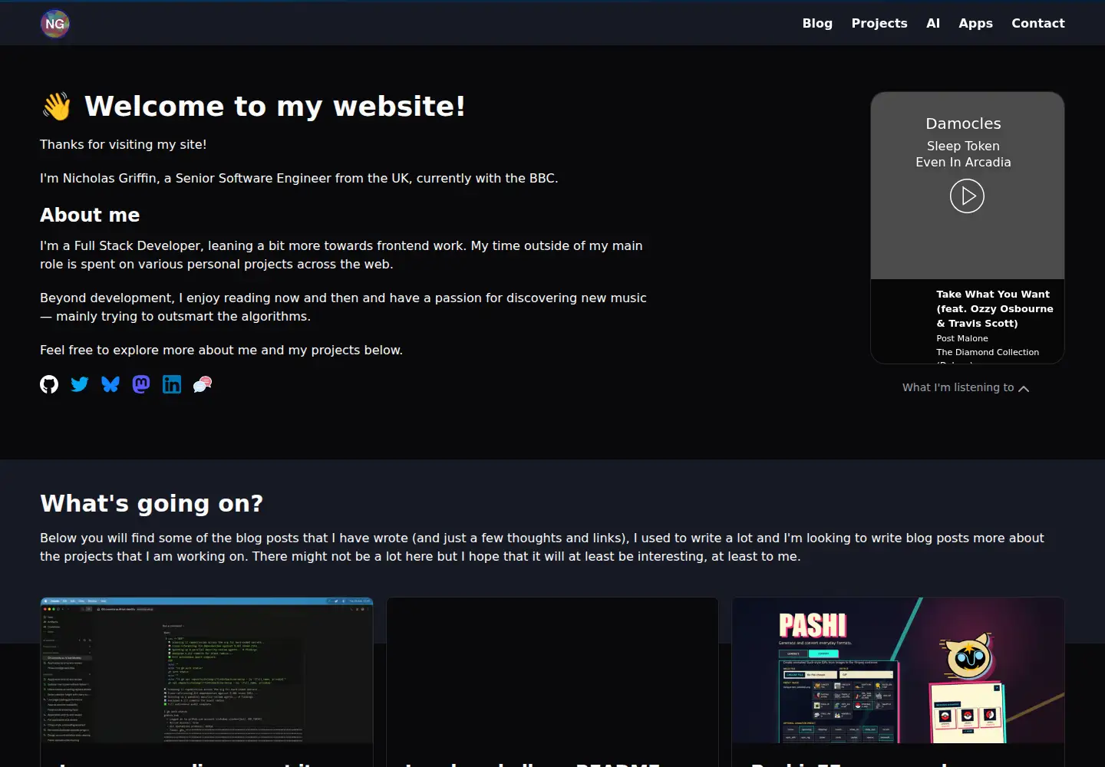
Task: Open the Blog nav item
Action: [x=817, y=24]
